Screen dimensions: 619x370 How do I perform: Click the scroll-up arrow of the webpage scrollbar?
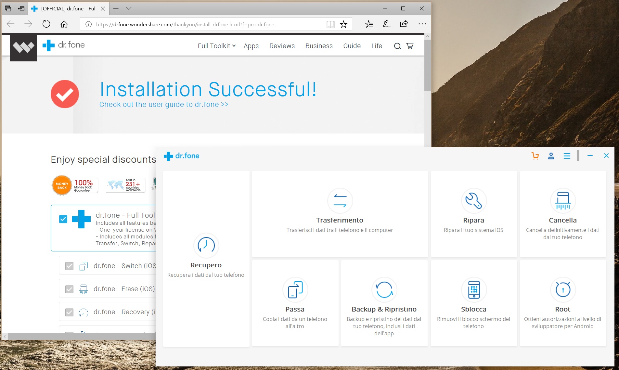click(x=428, y=36)
